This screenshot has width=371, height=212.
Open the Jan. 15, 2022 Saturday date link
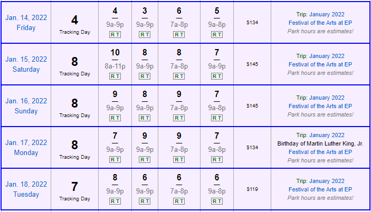coord(26,64)
